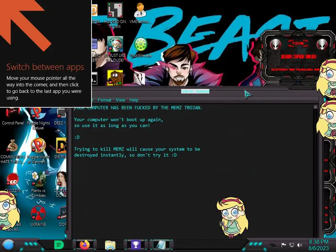Screen dimensions: 336x252
Task: Click the 8/6/2023 date on the taskbar
Action: [x=318, y=248]
